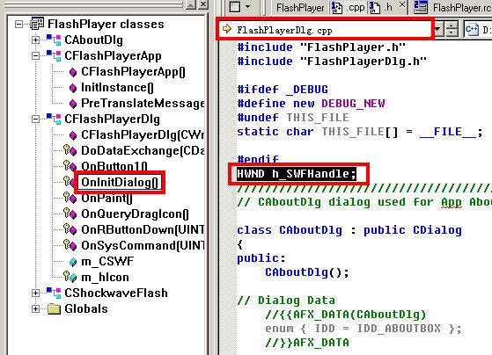Collapse the CFlashPlayerDlg class node
Image resolution: width=492 pixels, height=355 pixels.
(35, 119)
